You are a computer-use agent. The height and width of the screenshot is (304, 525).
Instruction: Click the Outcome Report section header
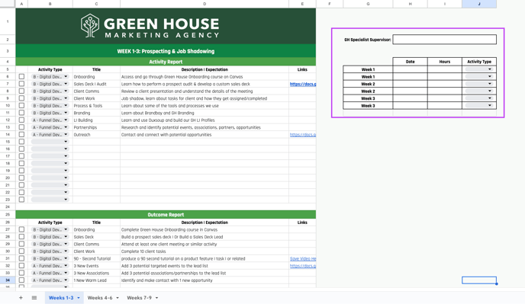click(x=166, y=215)
